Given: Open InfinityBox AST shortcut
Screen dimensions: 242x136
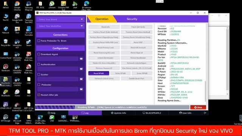Looking at the screenshot, I should coord(17,44).
